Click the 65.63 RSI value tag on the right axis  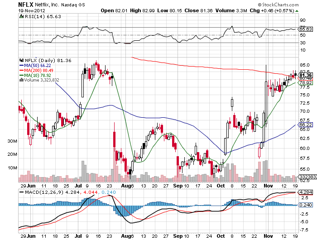[306, 29]
